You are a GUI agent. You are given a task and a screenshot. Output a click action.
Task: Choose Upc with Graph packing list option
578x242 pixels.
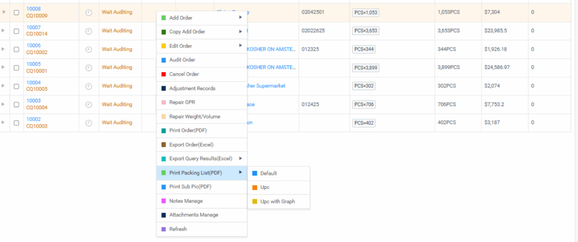click(x=277, y=201)
